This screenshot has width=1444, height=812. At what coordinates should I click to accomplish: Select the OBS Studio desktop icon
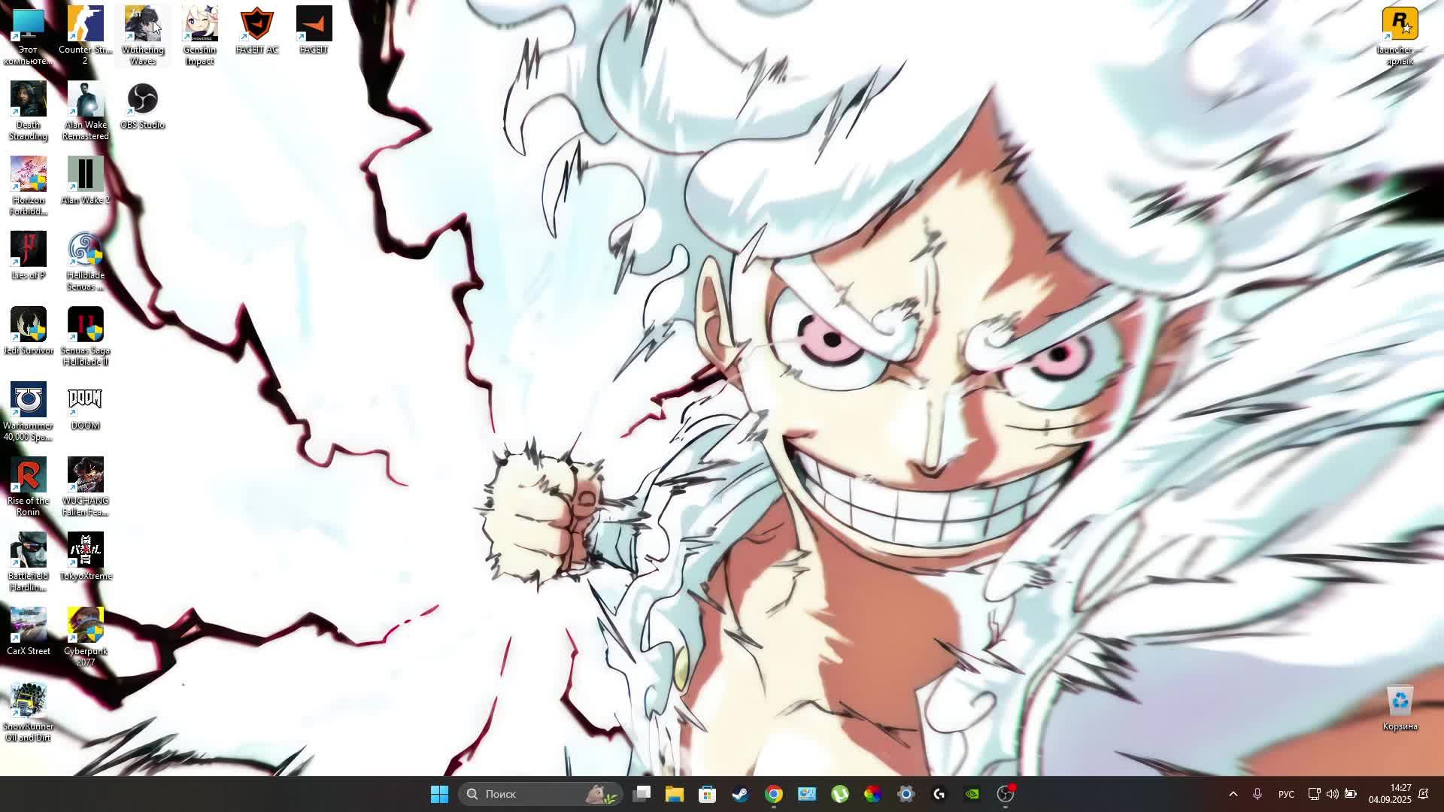click(x=142, y=100)
